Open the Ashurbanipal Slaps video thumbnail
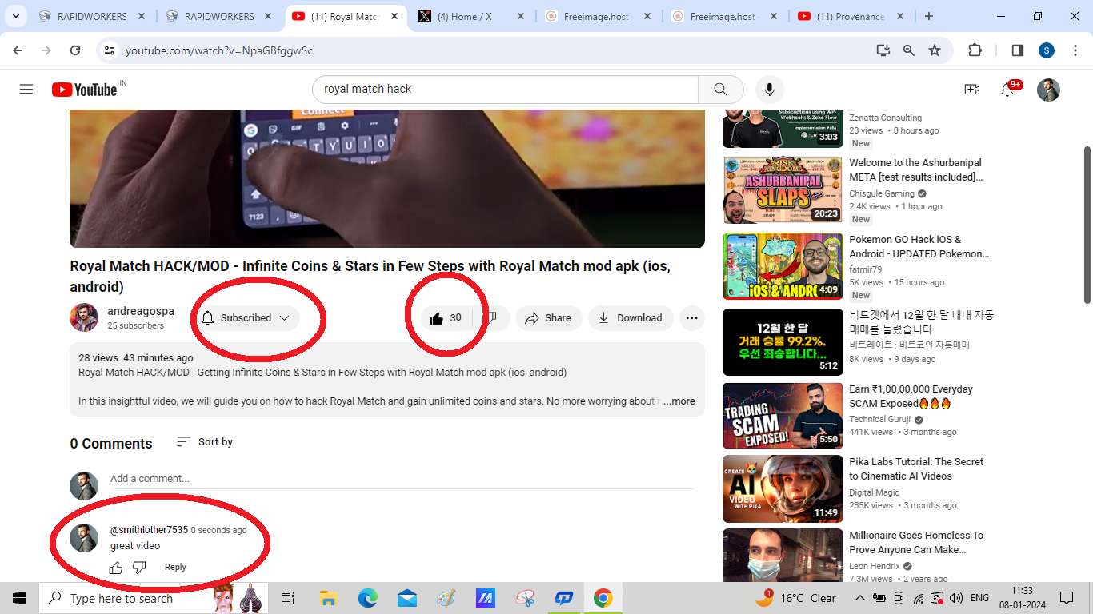The width and height of the screenshot is (1093, 614). [783, 190]
